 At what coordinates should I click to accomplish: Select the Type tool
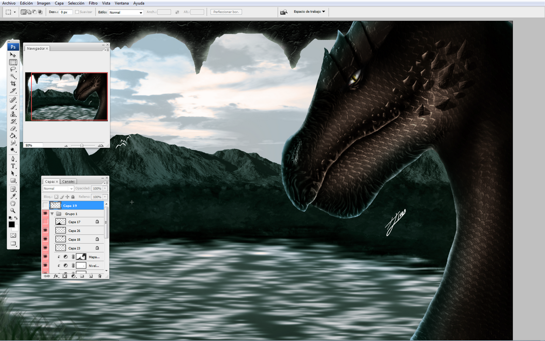(13, 166)
